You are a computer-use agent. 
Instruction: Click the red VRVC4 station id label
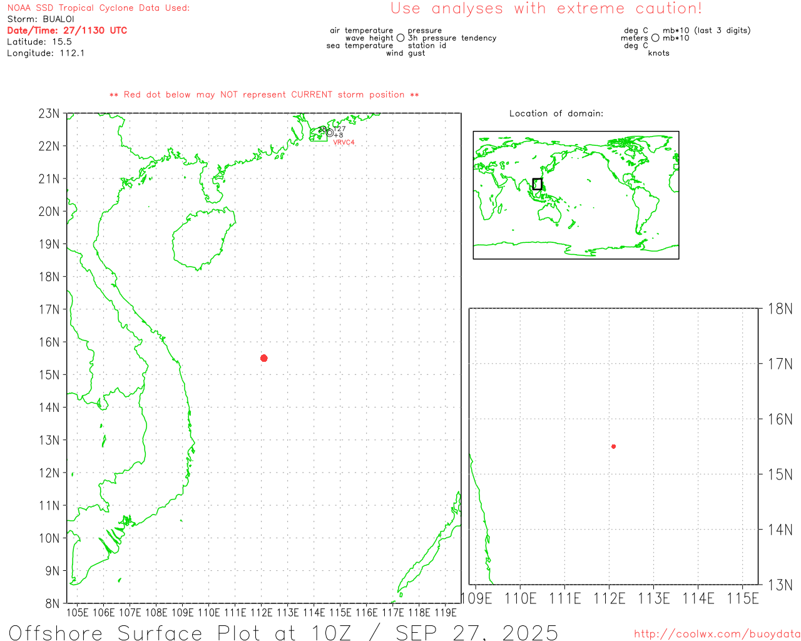[344, 143]
